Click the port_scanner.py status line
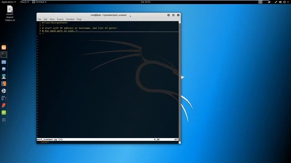291x163 pixels. 108,139
